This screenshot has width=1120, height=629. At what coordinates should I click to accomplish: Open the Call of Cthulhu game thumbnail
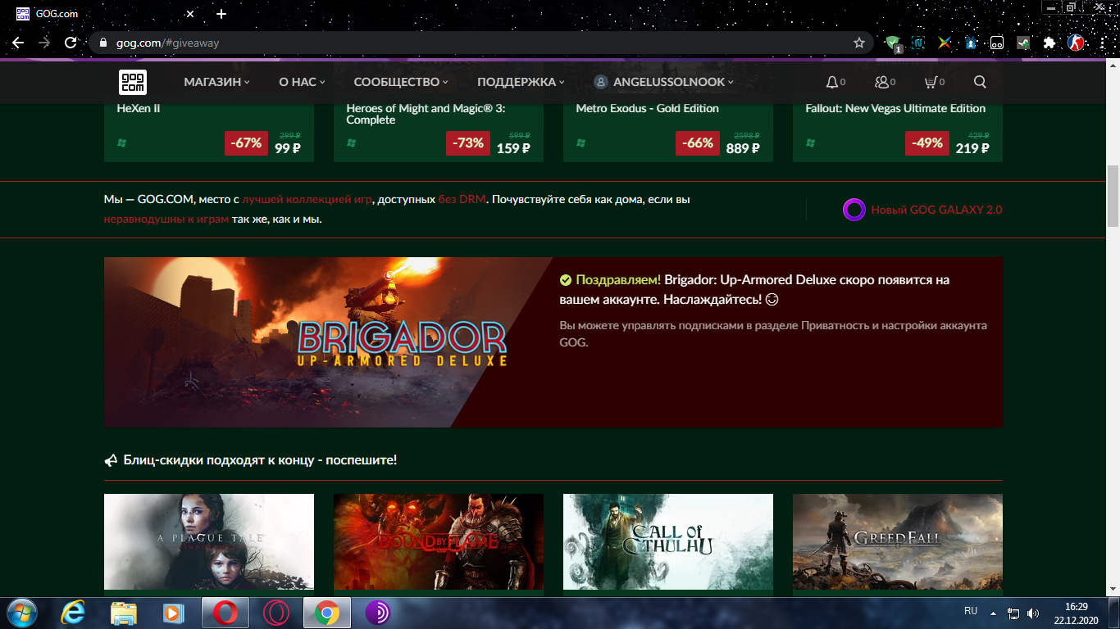point(668,541)
